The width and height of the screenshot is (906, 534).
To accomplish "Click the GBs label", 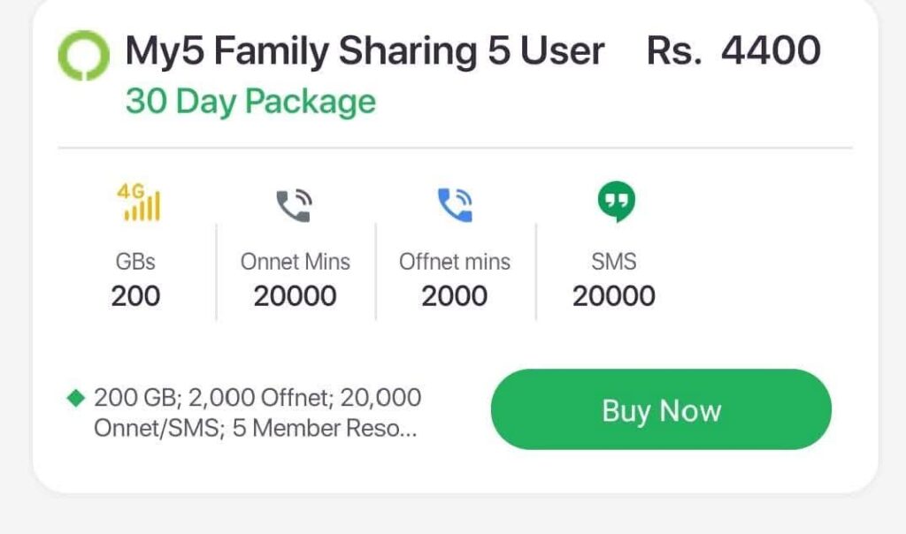I will point(135,262).
